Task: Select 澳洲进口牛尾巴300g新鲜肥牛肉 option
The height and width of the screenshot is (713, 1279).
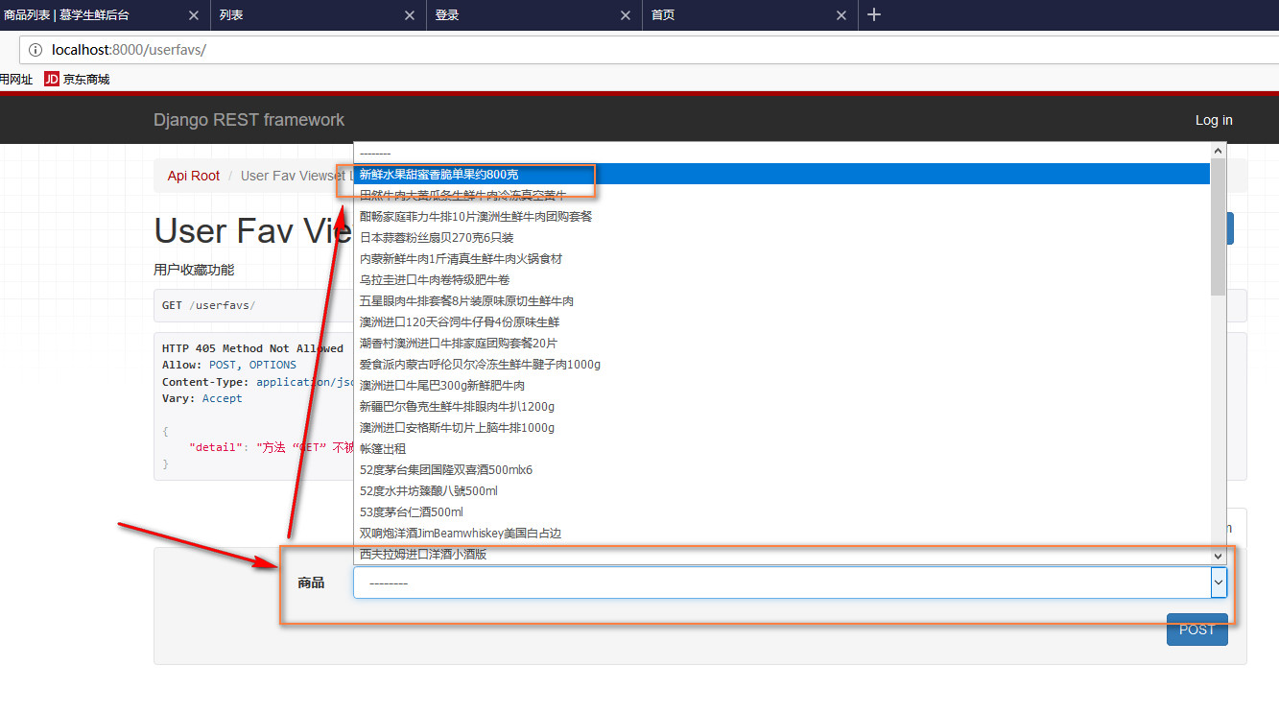Action: tap(782, 385)
